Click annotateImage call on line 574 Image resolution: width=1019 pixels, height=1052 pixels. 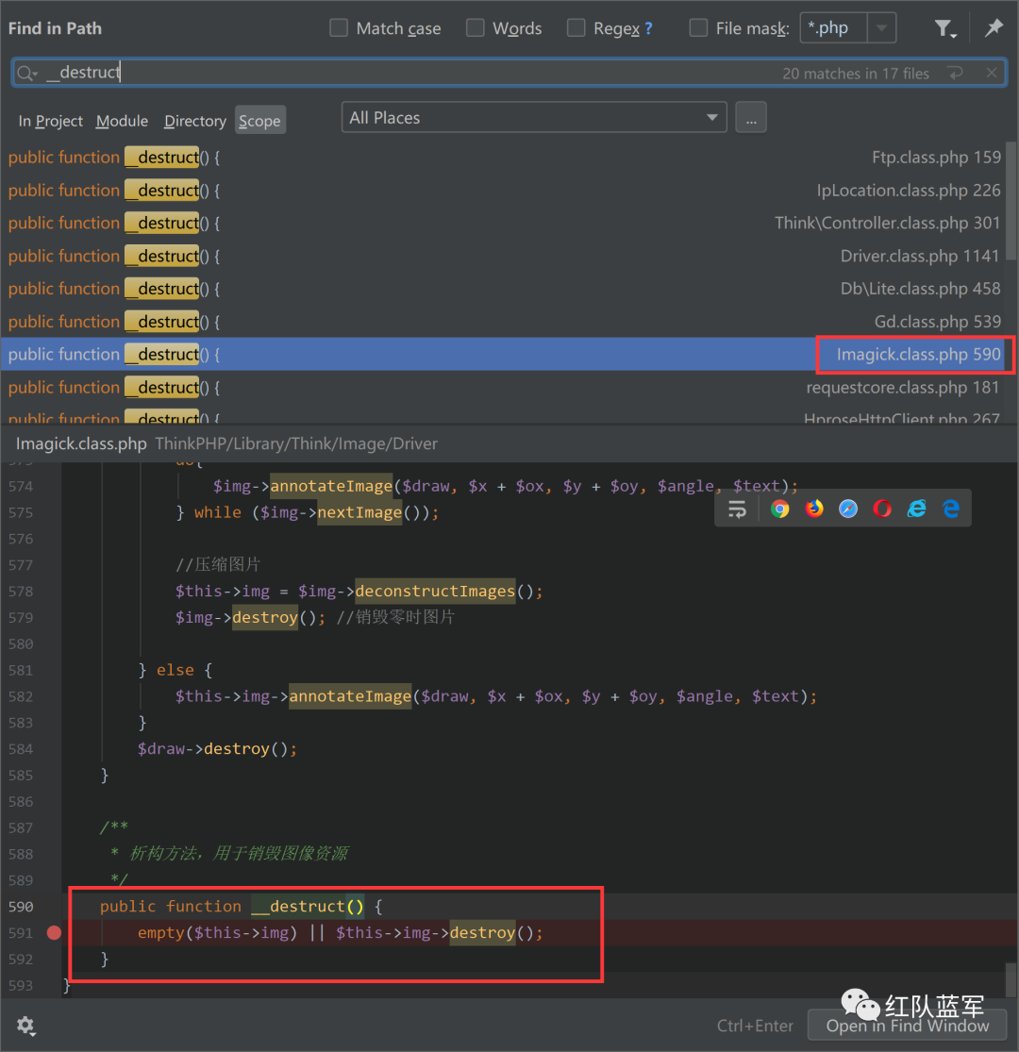331,486
